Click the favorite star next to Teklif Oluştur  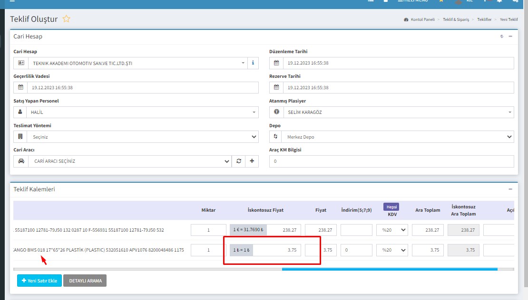pyautogui.click(x=67, y=19)
